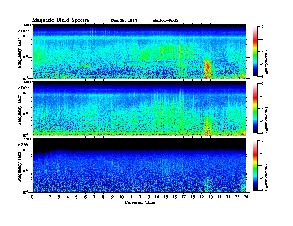This screenshot has height=226, width=293.
Task: Click hour tick label '16' on time axis
Action: (175, 197)
